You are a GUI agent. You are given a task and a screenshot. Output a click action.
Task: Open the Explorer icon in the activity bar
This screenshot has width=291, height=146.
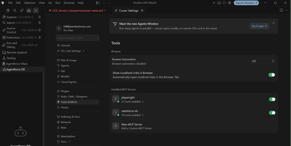pyautogui.click(x=8, y=11)
